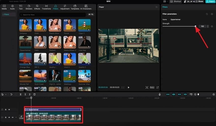Hide the Oppenheimer filter track
Viewport: 216px width, 126px height.
coord(9,109)
